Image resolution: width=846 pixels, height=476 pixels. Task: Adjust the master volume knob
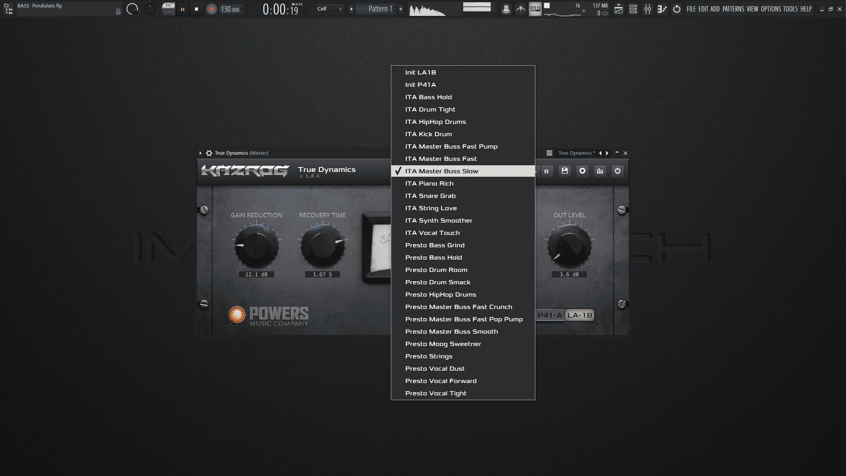(x=132, y=9)
